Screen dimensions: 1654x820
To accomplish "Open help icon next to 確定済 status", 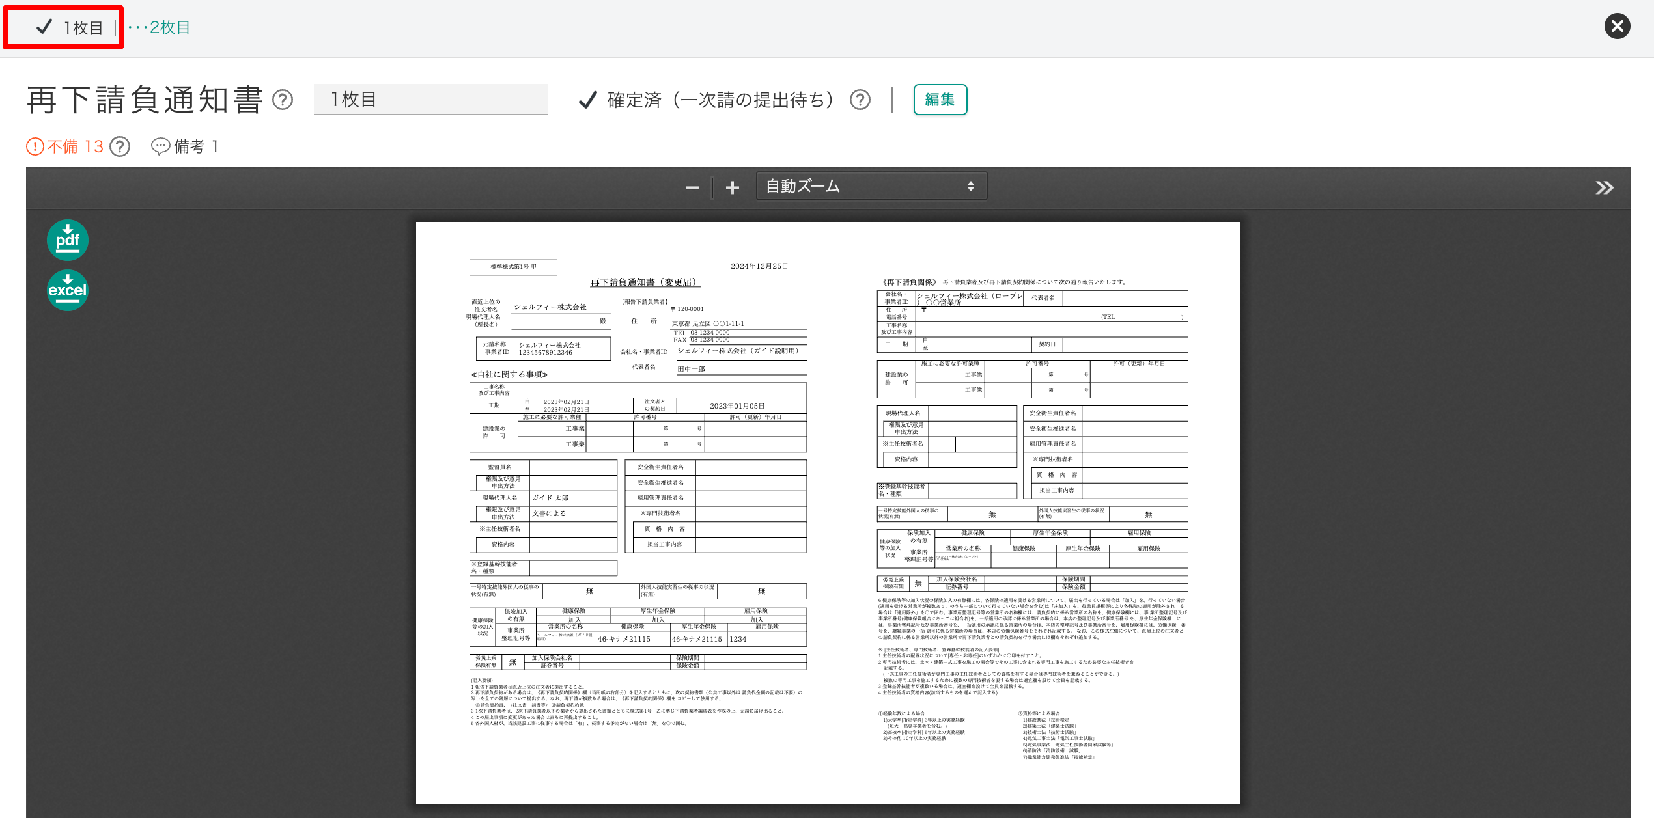I will click(x=860, y=100).
